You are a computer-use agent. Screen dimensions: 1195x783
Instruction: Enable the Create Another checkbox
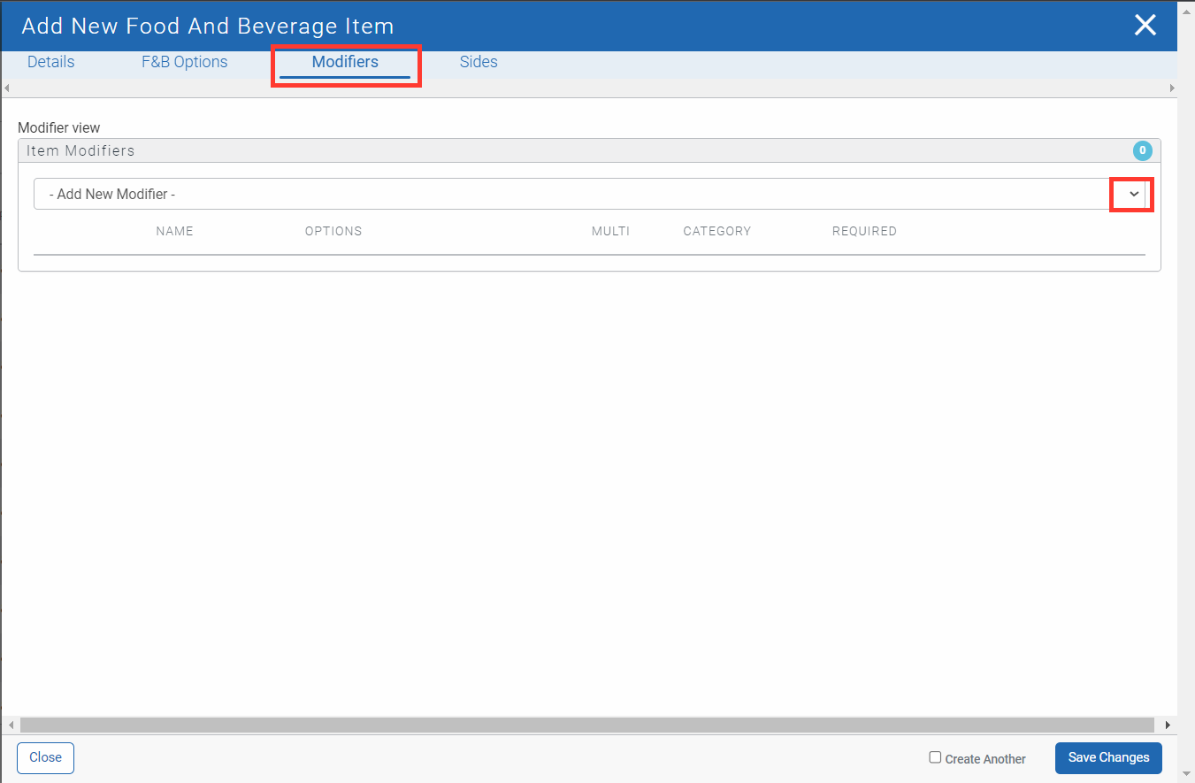(x=935, y=757)
